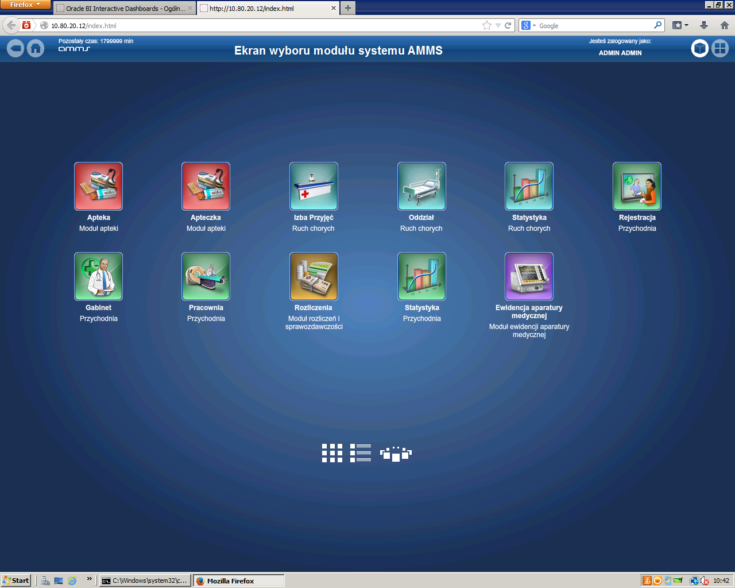Switch to list view layout
Screen dimensions: 735x588
pos(361,453)
